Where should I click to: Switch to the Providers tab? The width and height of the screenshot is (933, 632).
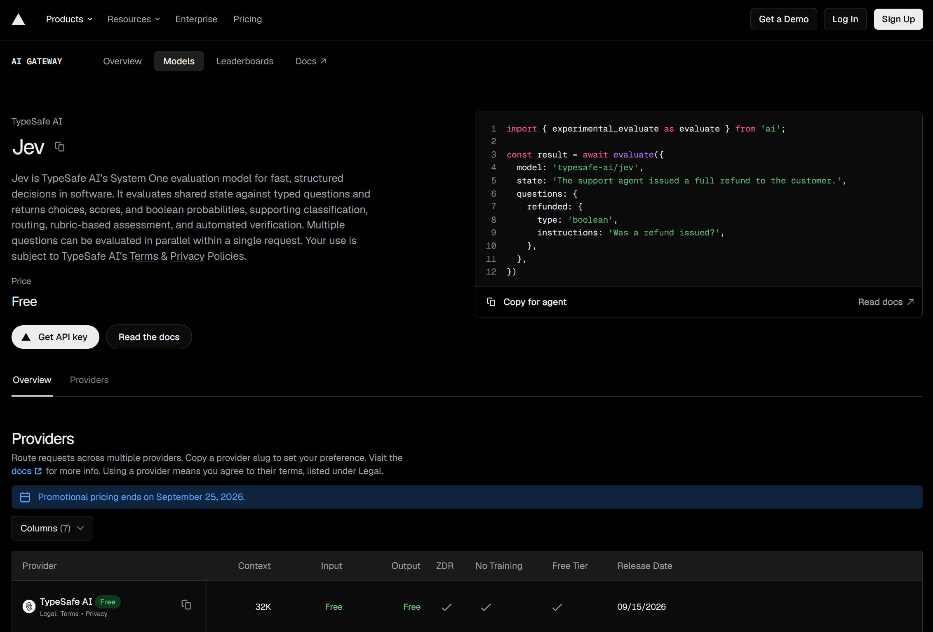[89, 380]
